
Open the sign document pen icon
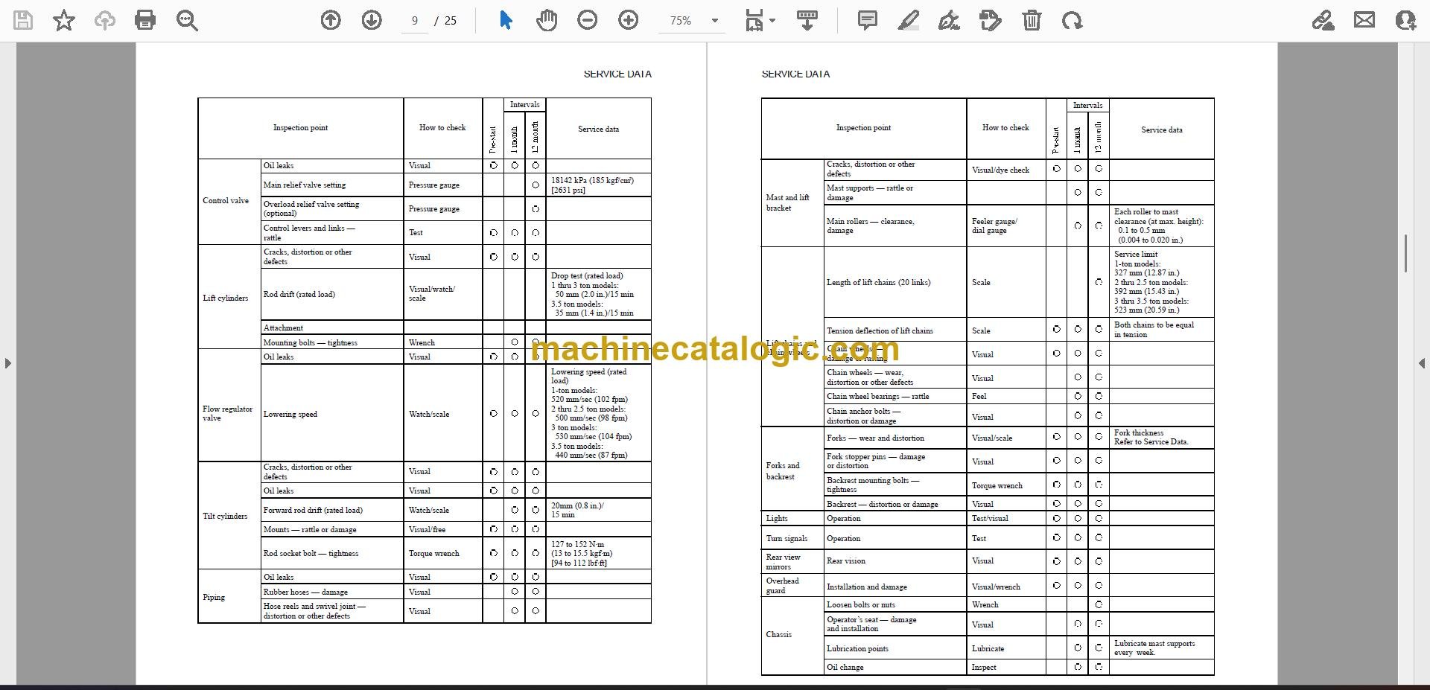pyautogui.click(x=949, y=21)
